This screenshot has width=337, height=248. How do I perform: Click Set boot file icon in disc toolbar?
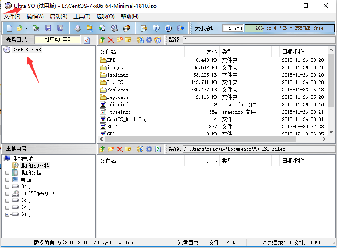click(x=158, y=40)
